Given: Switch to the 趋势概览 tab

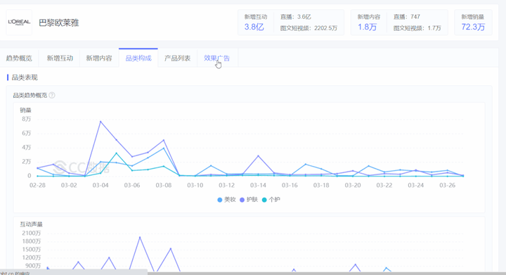Looking at the screenshot, I should (19, 58).
